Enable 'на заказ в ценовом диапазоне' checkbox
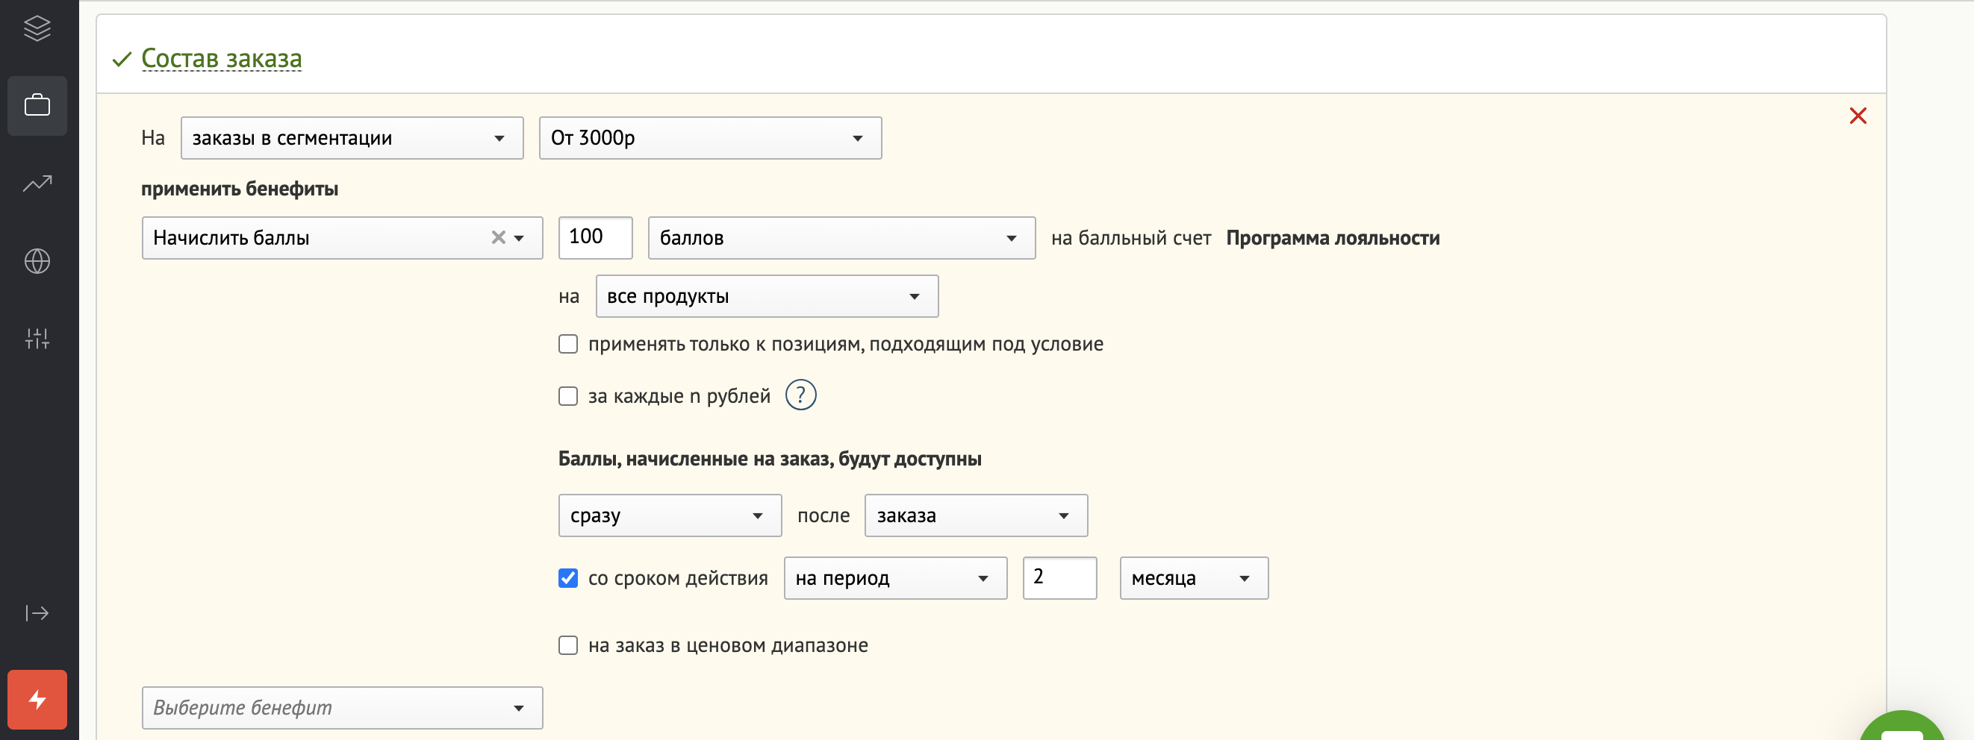 [568, 645]
